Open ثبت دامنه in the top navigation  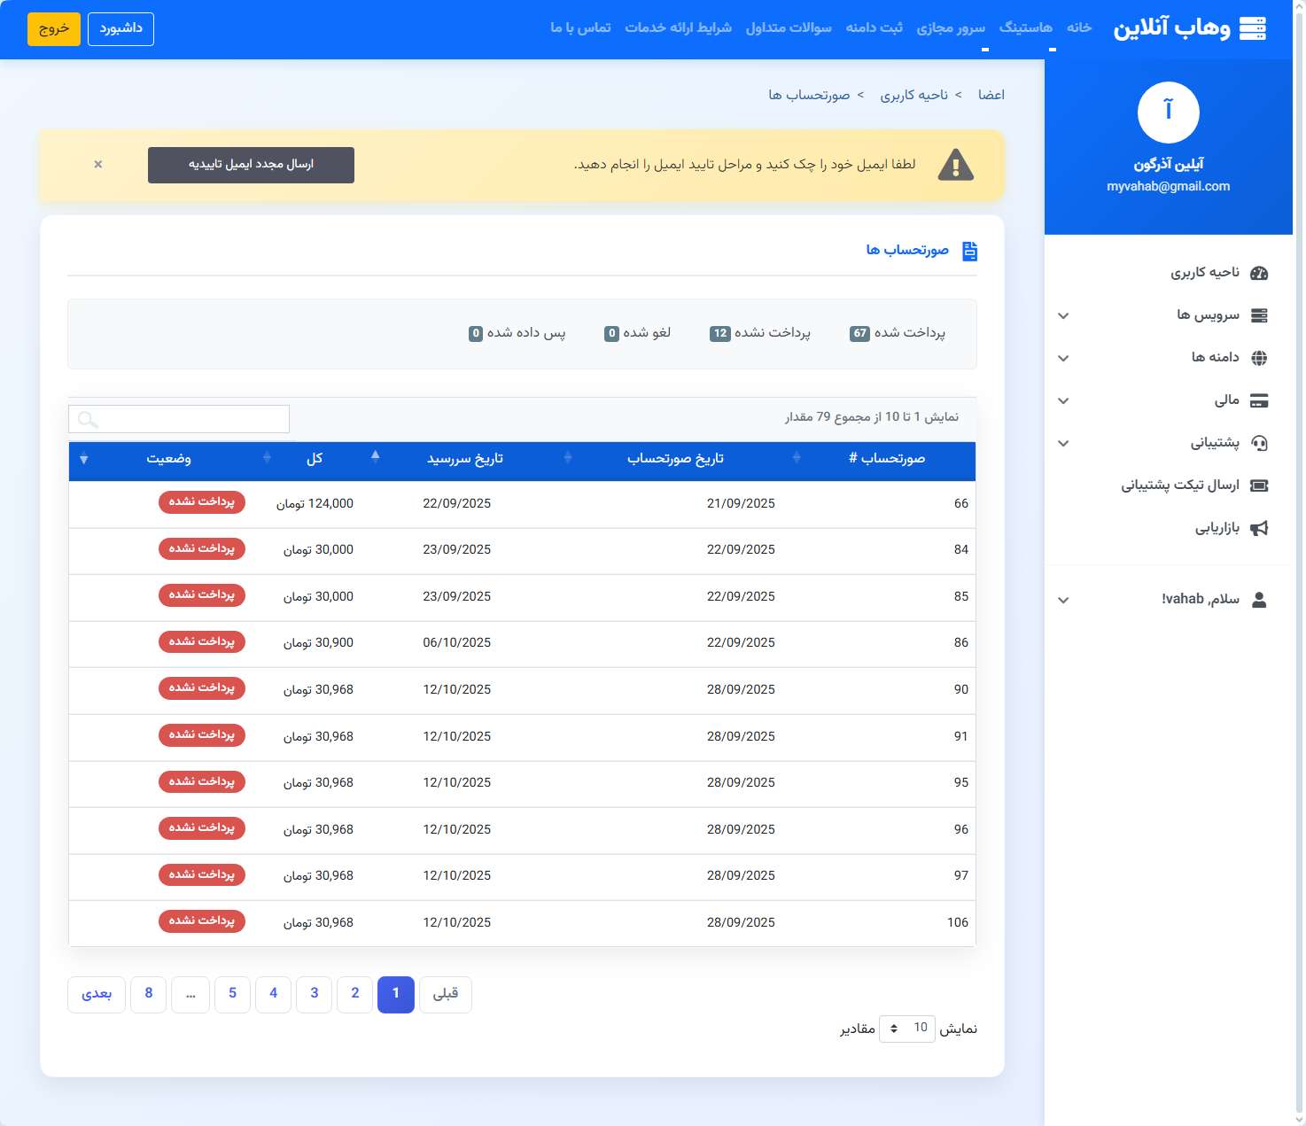[874, 27]
